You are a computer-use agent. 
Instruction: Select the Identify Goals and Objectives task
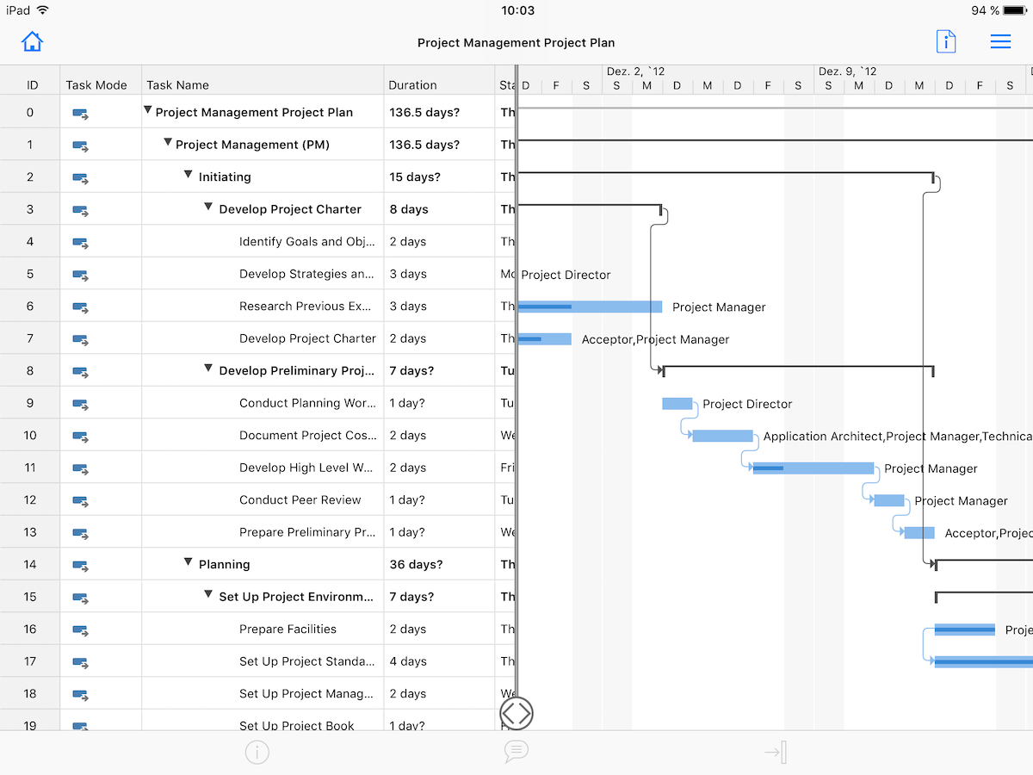(307, 241)
